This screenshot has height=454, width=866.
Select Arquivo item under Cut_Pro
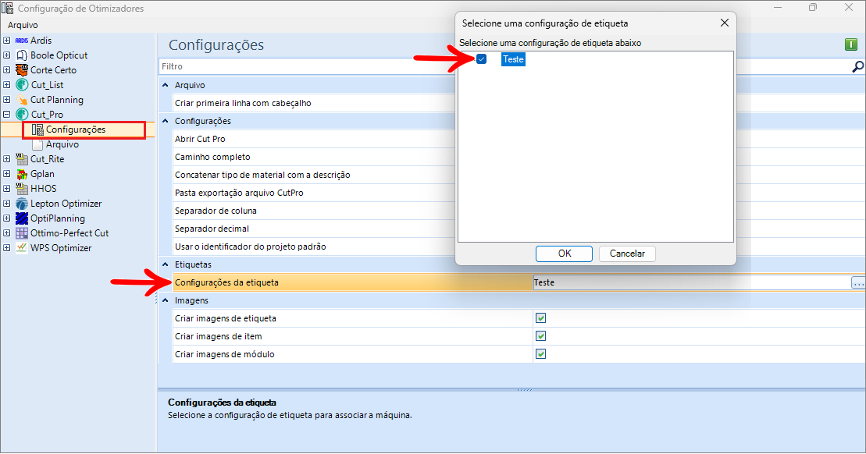[62, 144]
